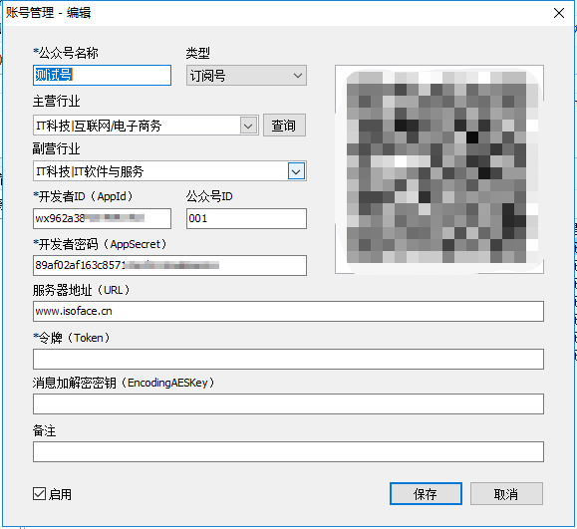Click the 服务器地址 URL field www.isoface.cn

coord(288,311)
